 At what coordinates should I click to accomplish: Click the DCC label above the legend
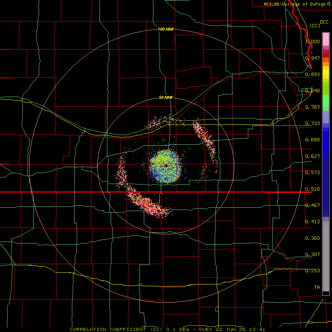pos(324,22)
